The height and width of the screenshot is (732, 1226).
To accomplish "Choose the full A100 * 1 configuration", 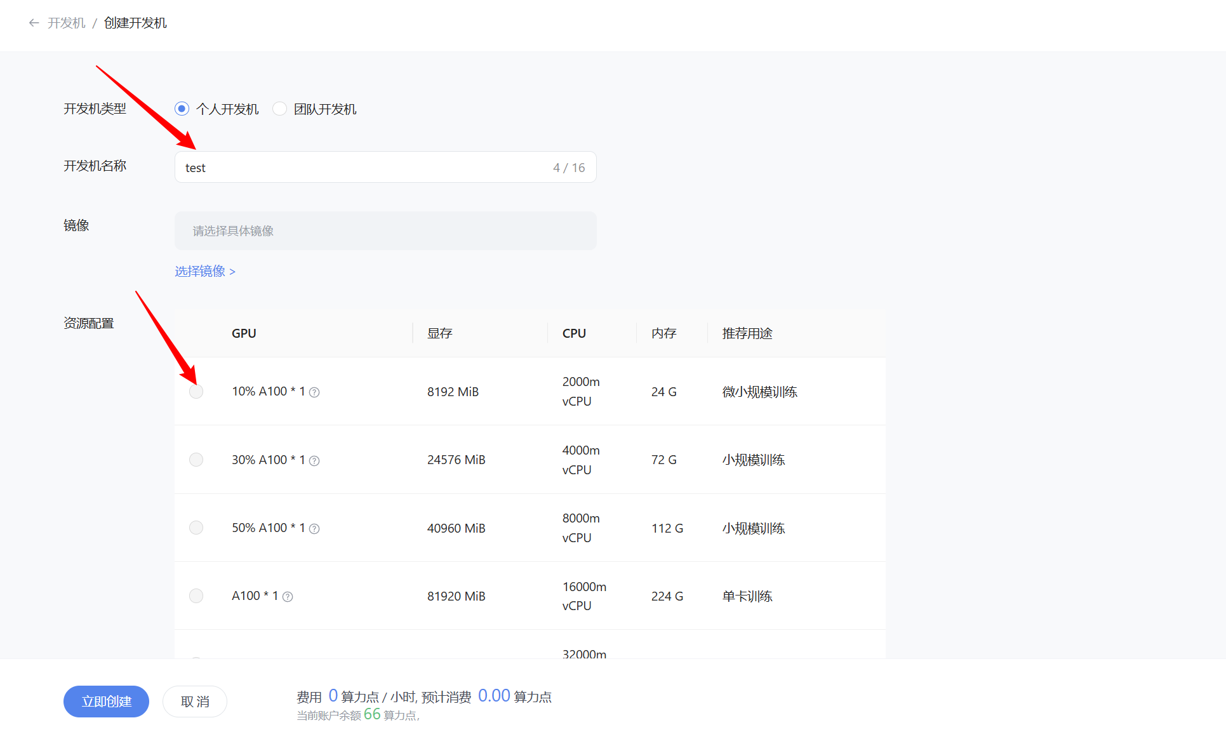I will [196, 596].
